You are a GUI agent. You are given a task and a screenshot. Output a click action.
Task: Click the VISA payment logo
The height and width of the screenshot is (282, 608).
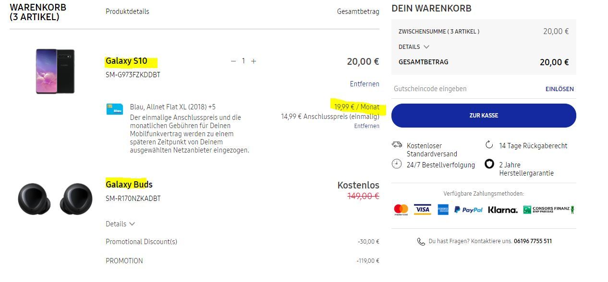423,210
